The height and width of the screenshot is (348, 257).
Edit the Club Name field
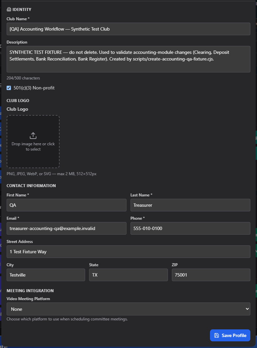click(x=128, y=29)
